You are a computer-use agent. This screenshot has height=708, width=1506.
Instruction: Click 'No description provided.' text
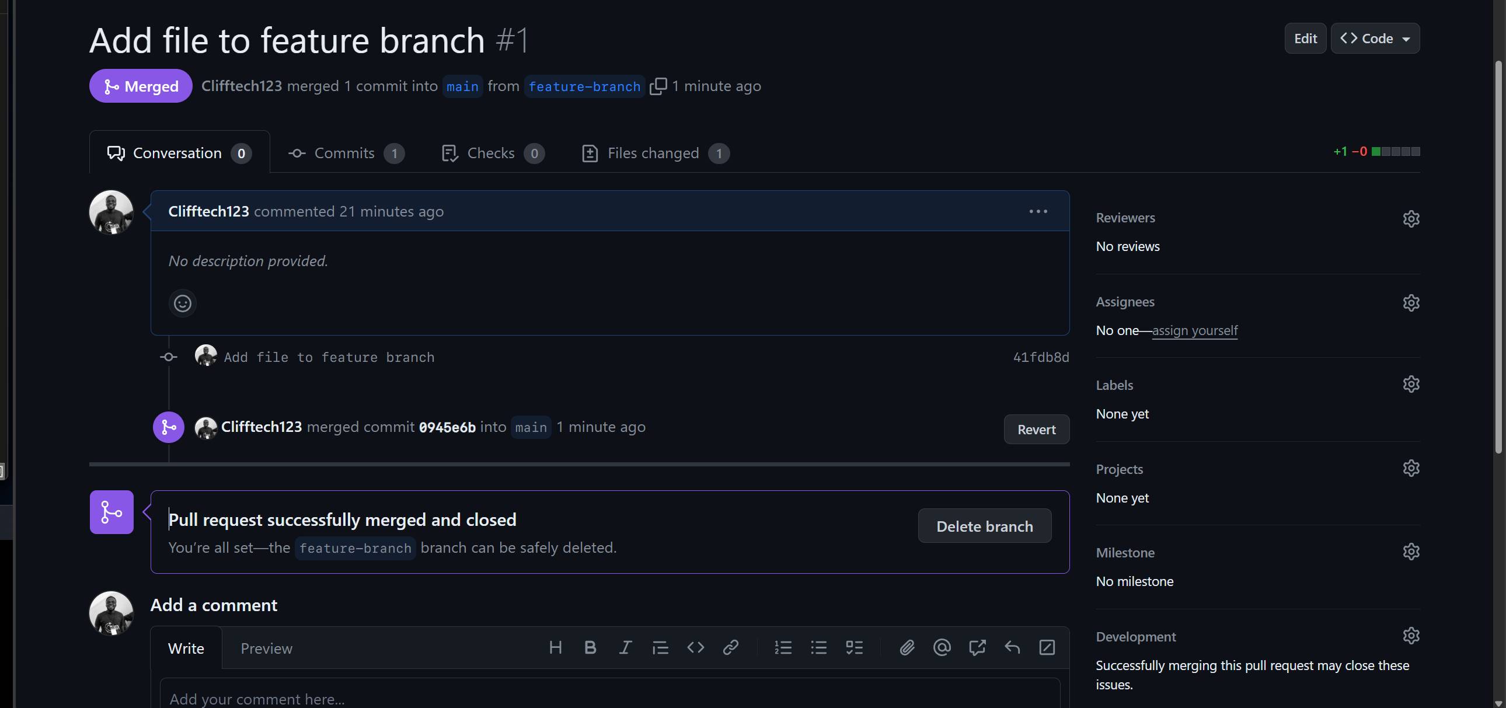248,261
